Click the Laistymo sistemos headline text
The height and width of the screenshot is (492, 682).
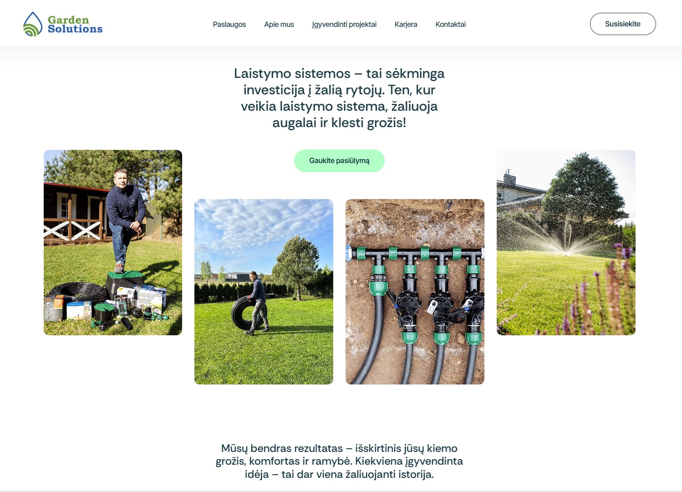[339, 98]
